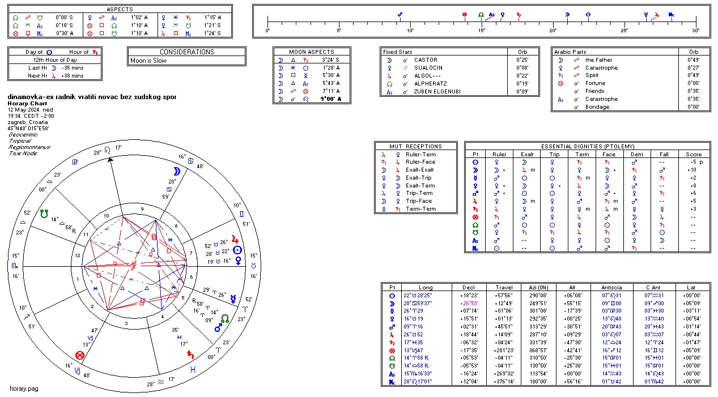
Task: Click the 'Horary Chart' label
Action: pyautogui.click(x=28, y=104)
